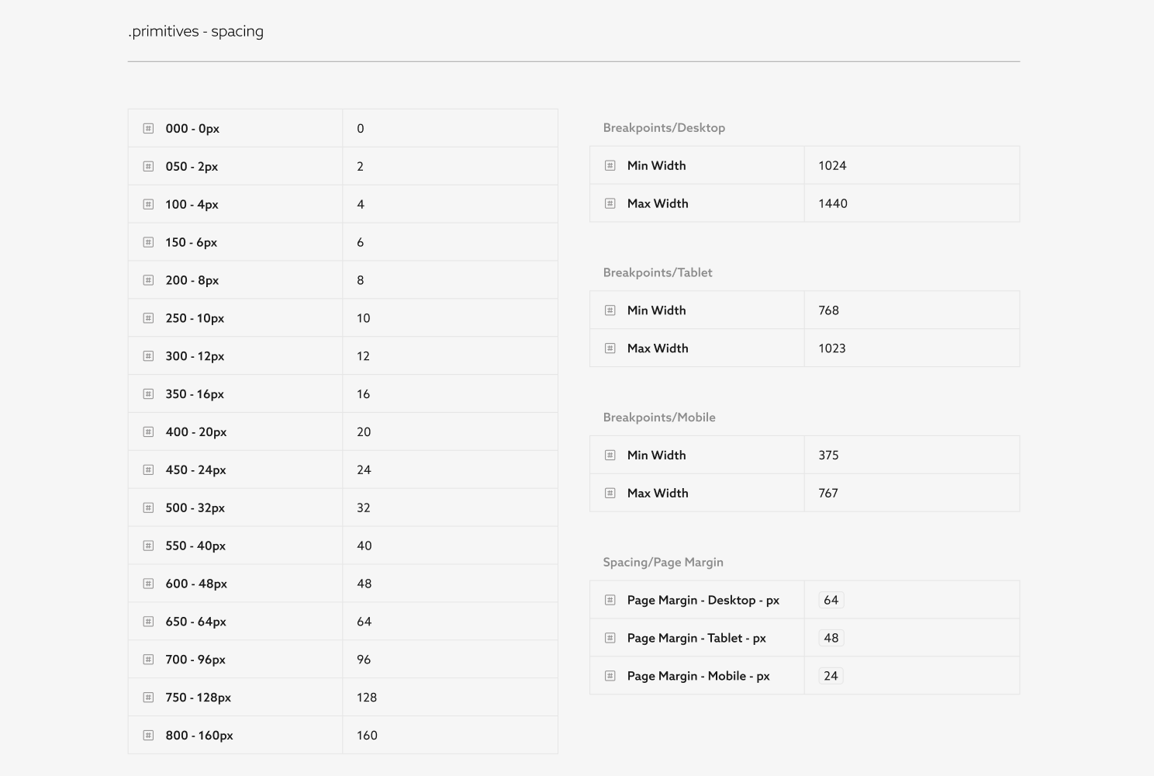This screenshot has width=1154, height=776.
Task: Click the Tablet Max Width variable icon
Action: (610, 348)
